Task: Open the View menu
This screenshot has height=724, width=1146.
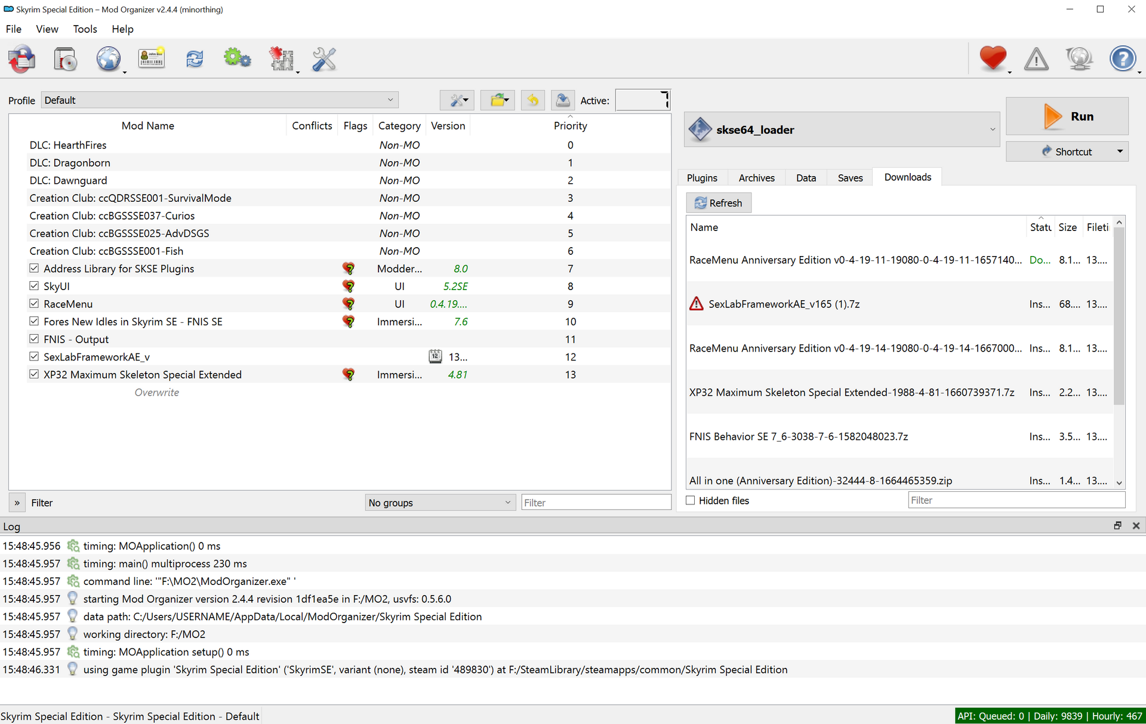Action: tap(47, 29)
